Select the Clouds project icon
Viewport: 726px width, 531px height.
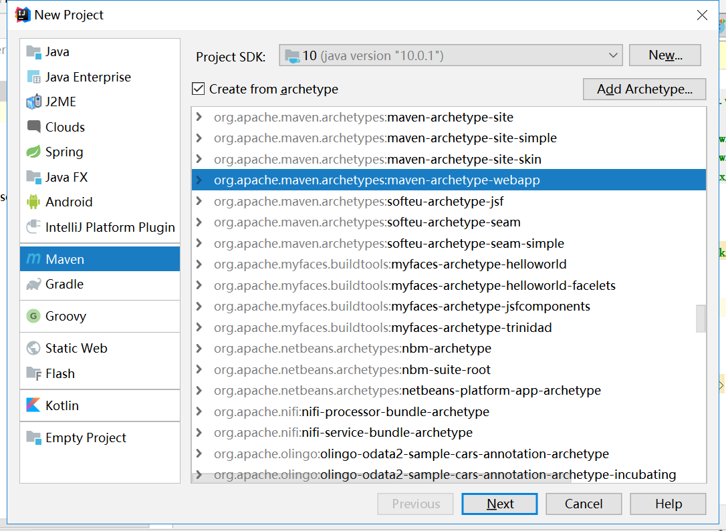pyautogui.click(x=33, y=127)
